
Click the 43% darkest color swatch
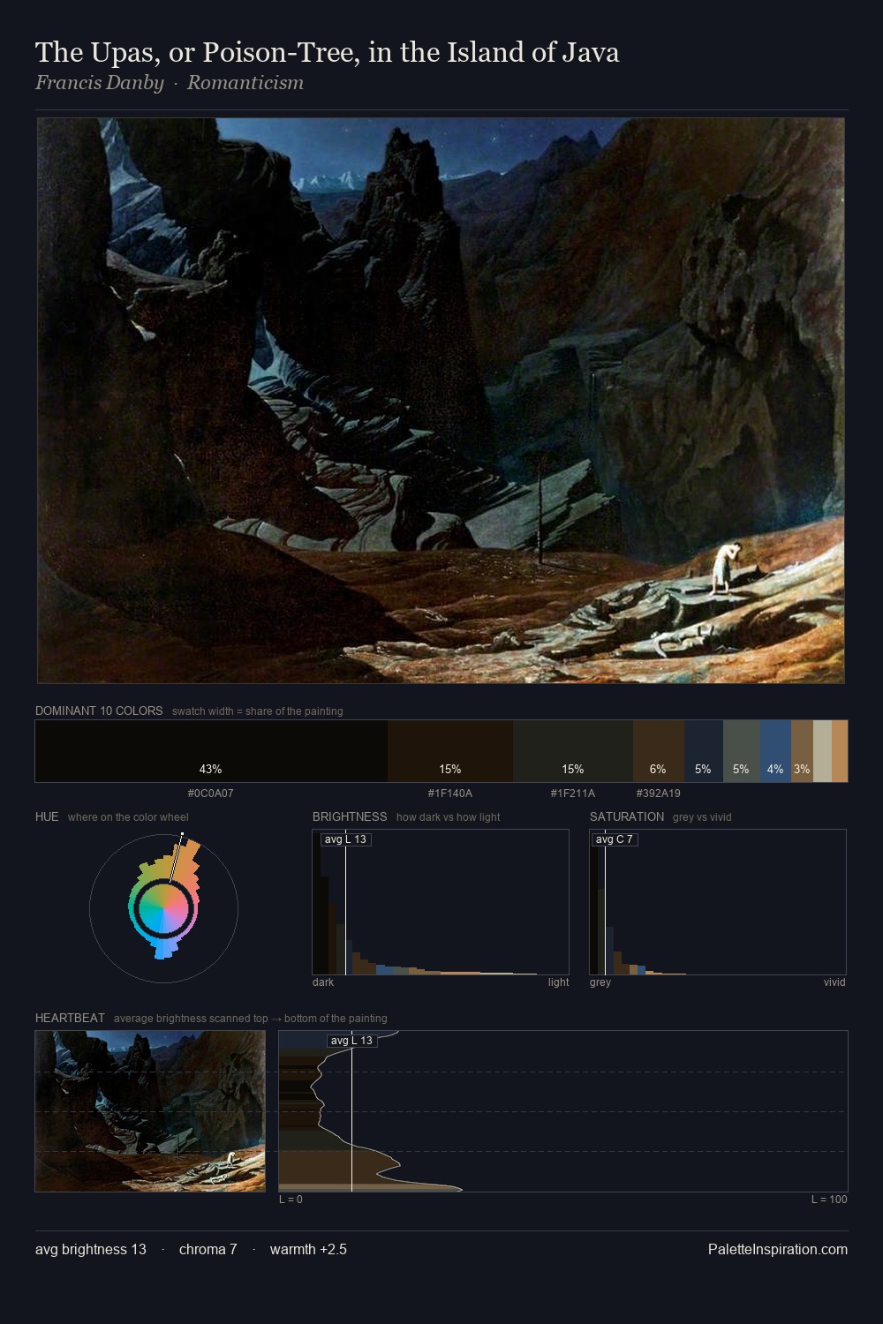tap(211, 751)
